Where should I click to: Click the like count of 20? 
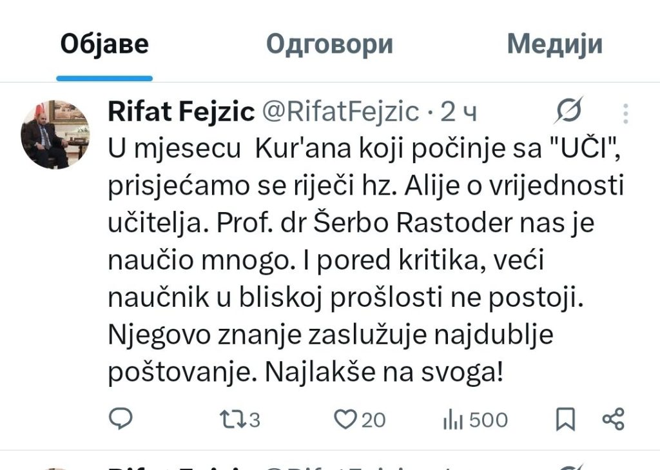(373, 420)
